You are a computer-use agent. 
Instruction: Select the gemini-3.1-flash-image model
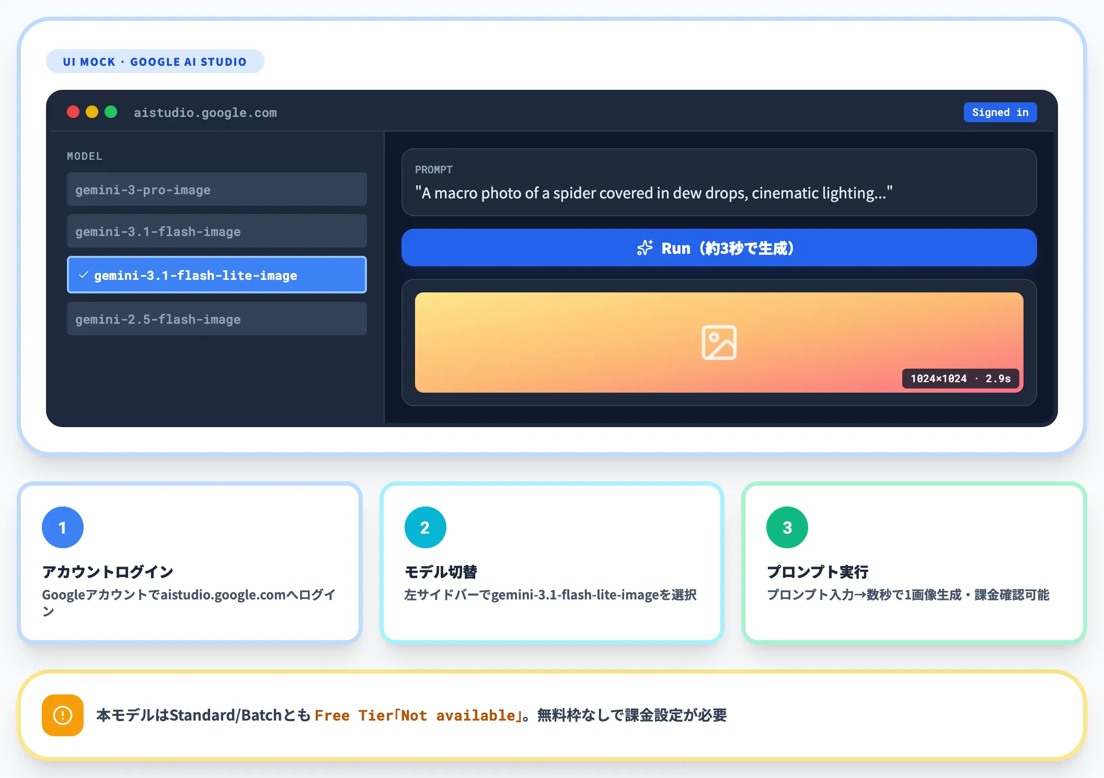(x=216, y=231)
